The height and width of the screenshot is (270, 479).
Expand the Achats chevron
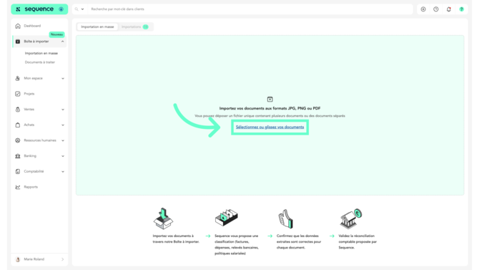pyautogui.click(x=63, y=125)
